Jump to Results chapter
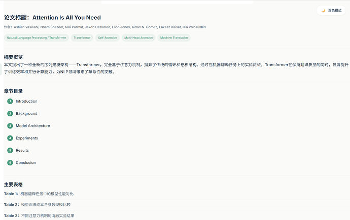Image resolution: width=350 pixels, height=220 pixels. [22, 150]
